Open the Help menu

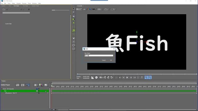[x=39, y=3]
